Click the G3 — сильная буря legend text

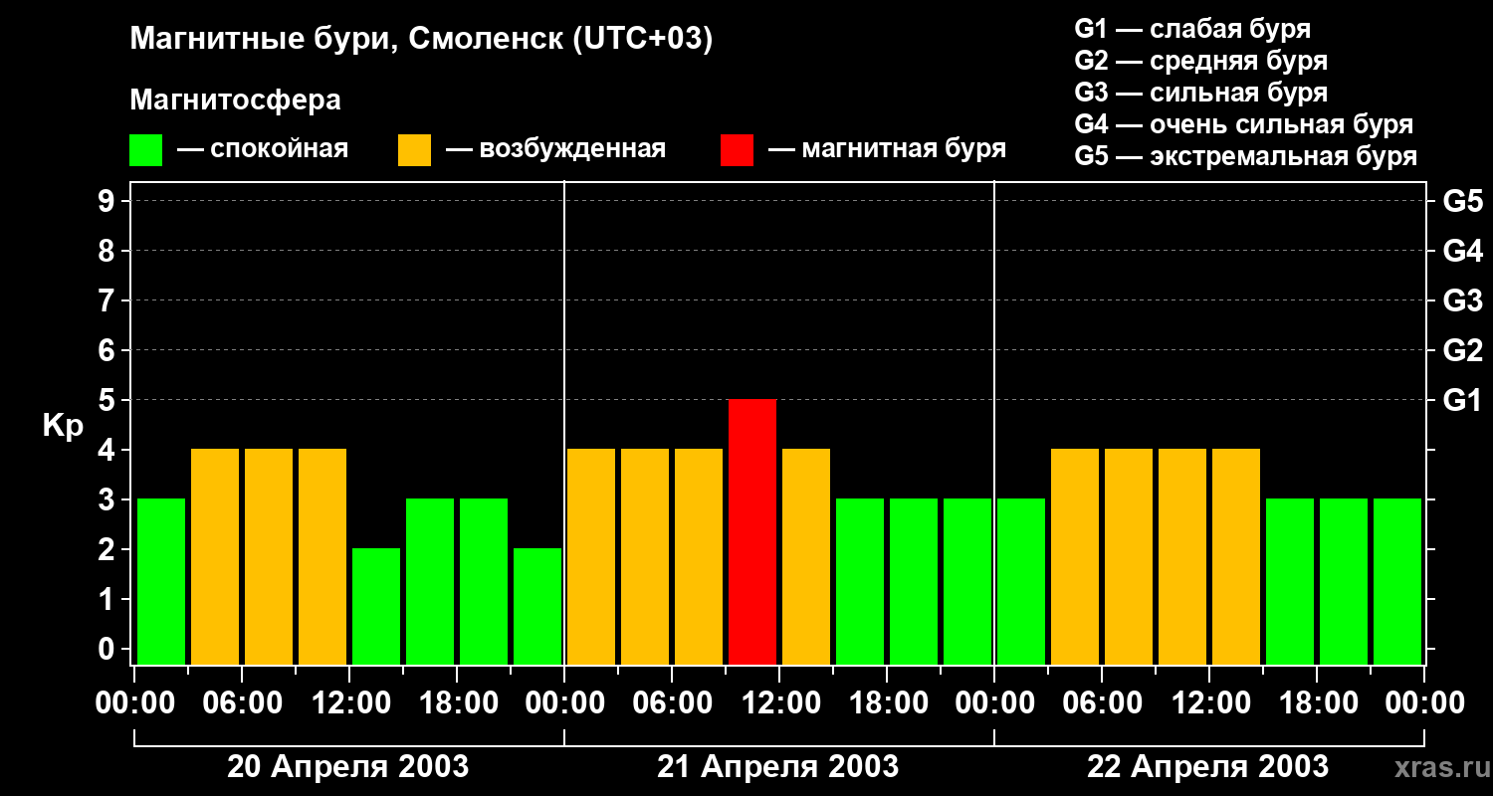[x=1201, y=93]
